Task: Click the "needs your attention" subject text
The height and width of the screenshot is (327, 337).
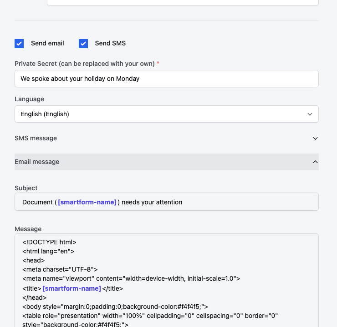Action: [x=152, y=202]
